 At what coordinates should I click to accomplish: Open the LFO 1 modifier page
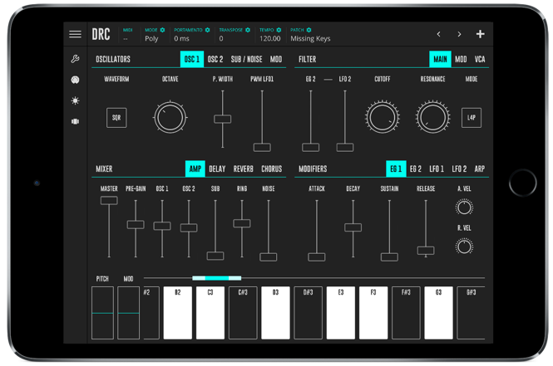[437, 169]
